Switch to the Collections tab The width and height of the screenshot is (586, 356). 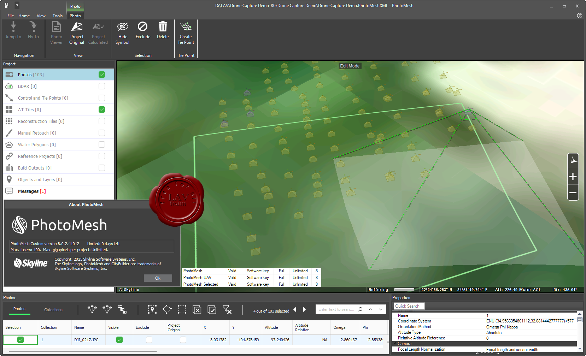[53, 310]
